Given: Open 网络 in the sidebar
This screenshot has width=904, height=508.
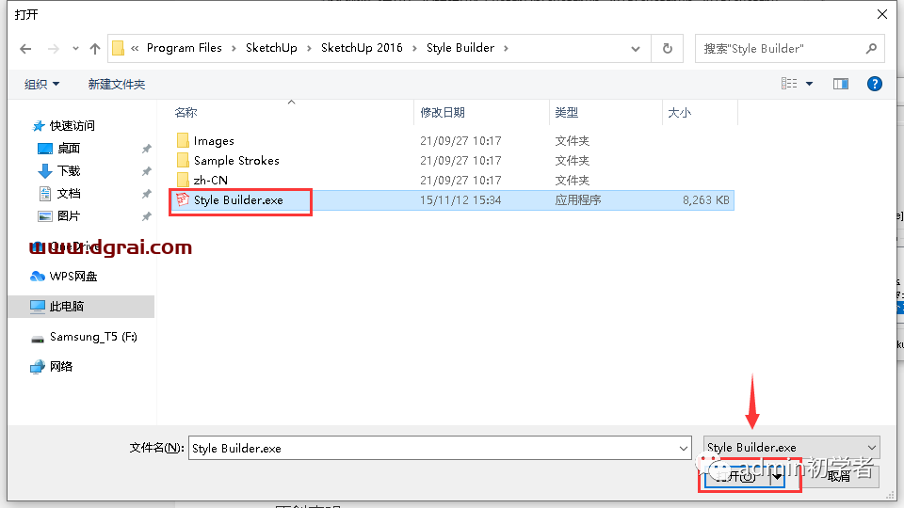Looking at the screenshot, I should pyautogui.click(x=61, y=366).
